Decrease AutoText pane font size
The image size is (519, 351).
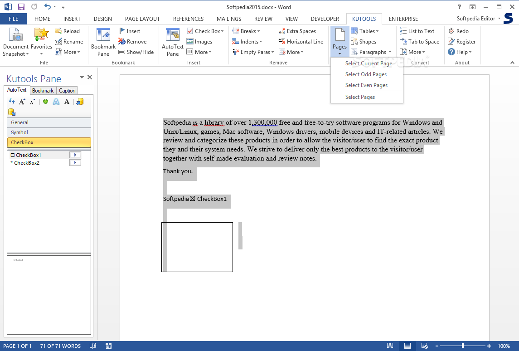33,102
